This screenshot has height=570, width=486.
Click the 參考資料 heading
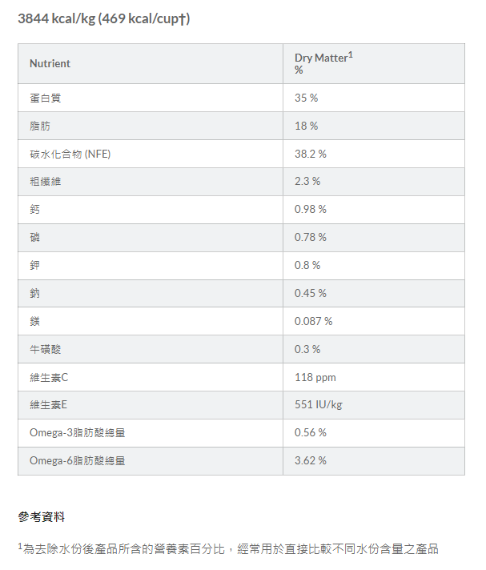pyautogui.click(x=41, y=517)
